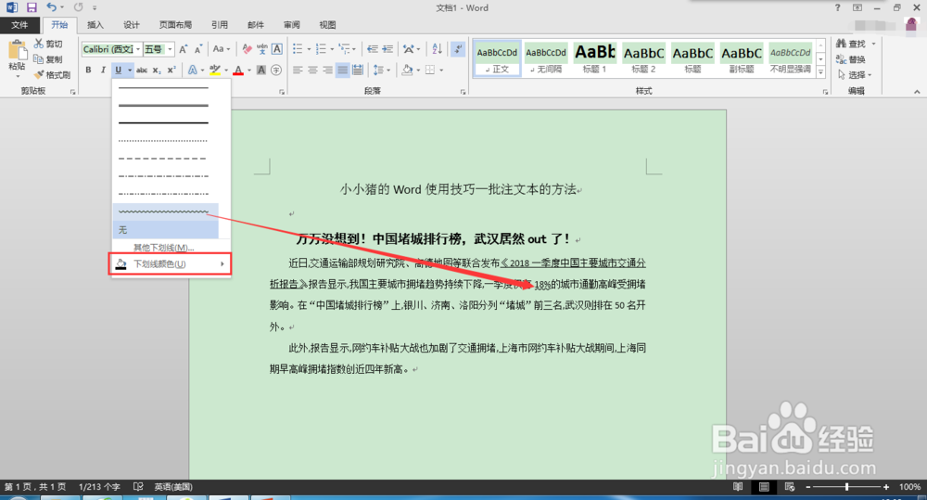
Task: Select the wavy underline style
Action: tap(166, 212)
